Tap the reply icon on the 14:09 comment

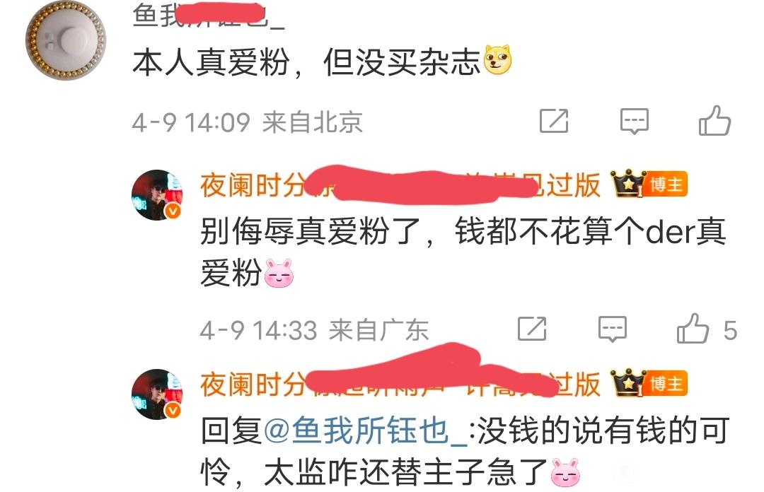coord(634,121)
